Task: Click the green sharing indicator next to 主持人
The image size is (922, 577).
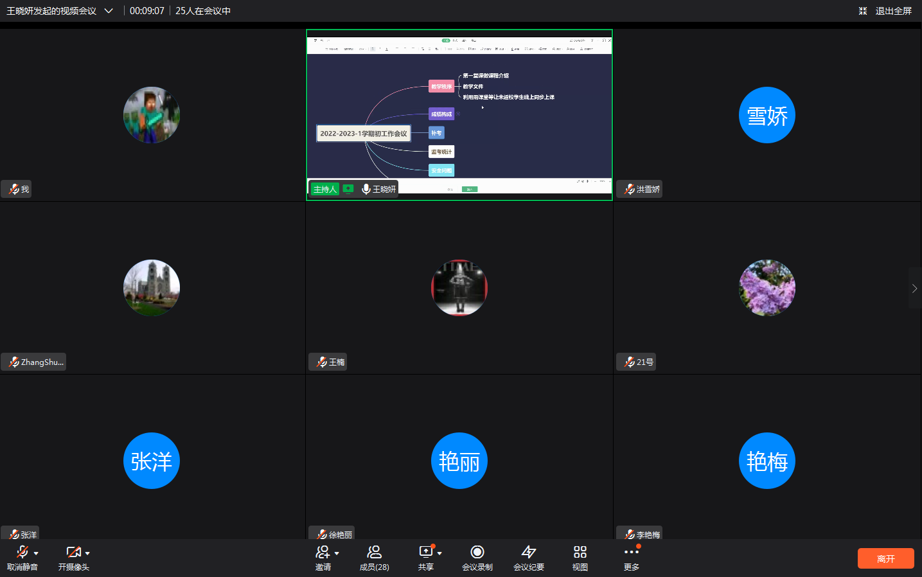Action: 348,189
